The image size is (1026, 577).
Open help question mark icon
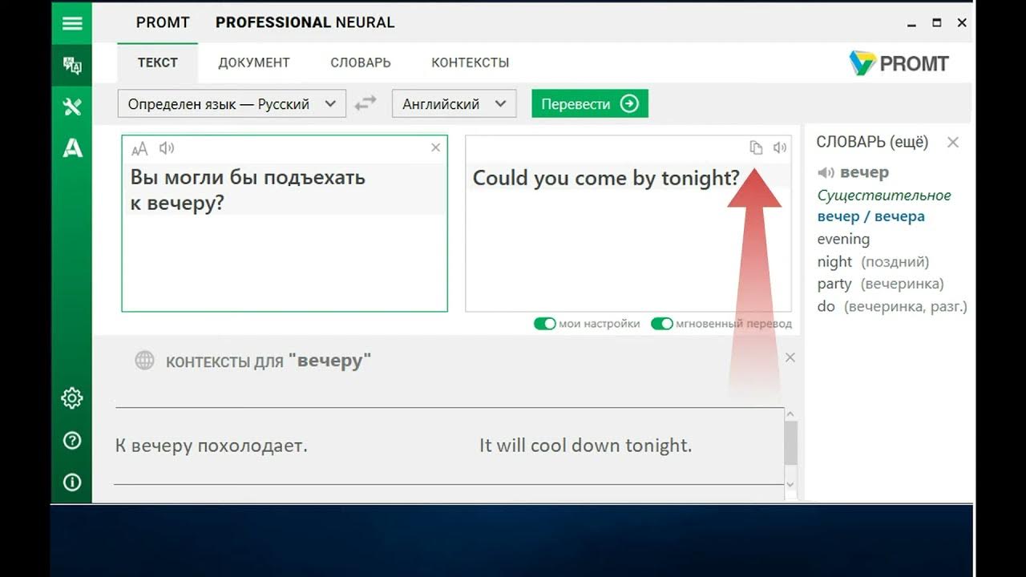[x=72, y=440]
